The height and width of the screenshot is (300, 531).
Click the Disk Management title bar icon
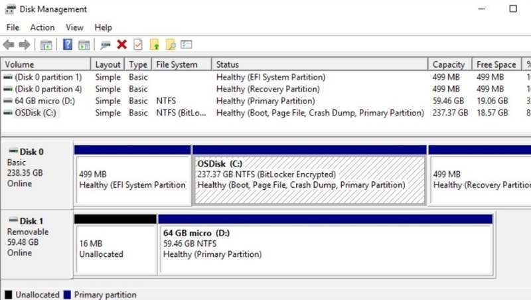pyautogui.click(x=10, y=9)
